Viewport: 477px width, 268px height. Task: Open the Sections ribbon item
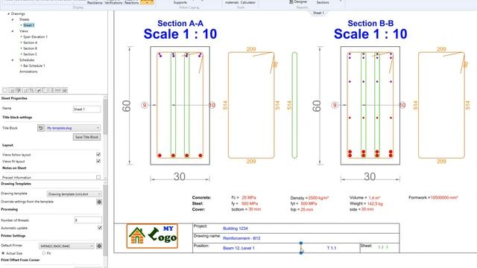point(323,2)
